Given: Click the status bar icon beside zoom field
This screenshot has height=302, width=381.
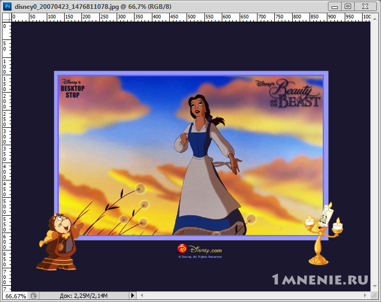Looking at the screenshot, I should [x=34, y=296].
